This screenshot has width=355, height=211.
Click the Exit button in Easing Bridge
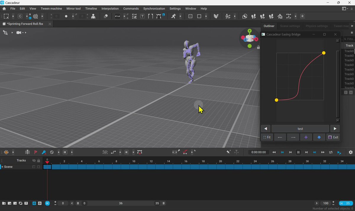(333, 137)
